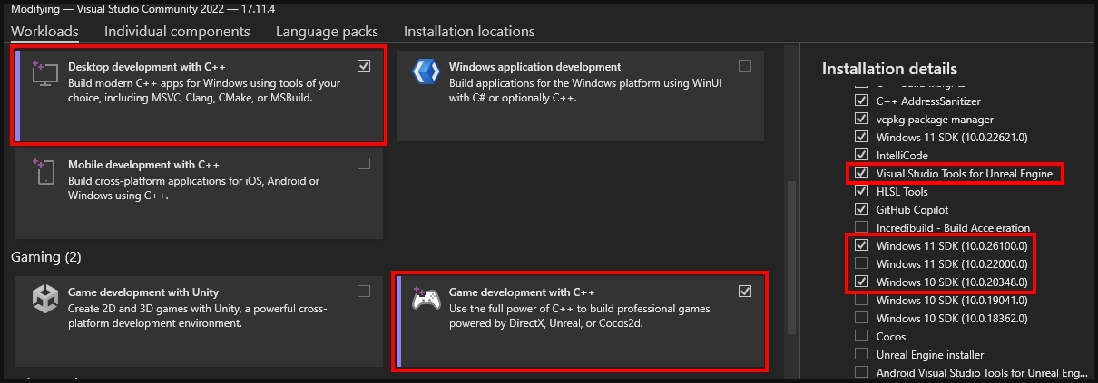Switch to the Workloads tab
The height and width of the screenshot is (383, 1098).
44,32
